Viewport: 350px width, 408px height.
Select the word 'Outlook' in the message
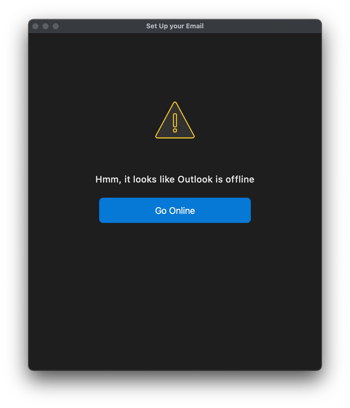click(195, 179)
